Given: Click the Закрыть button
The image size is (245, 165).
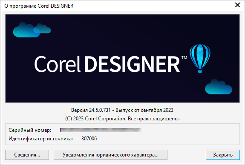Looking at the screenshot, I should [x=223, y=155].
